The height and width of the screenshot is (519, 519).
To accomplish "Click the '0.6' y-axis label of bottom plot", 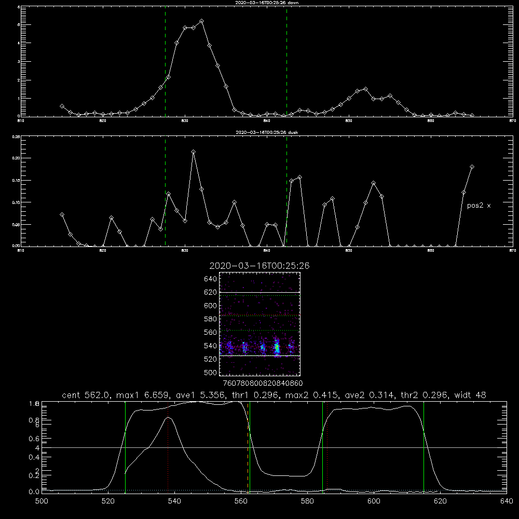I will pyautogui.click(x=34, y=439).
